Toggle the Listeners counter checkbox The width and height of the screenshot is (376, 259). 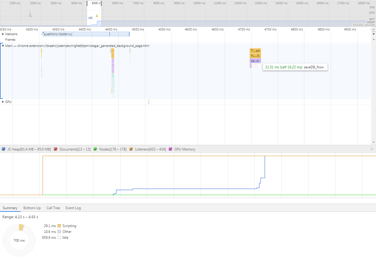(131, 149)
